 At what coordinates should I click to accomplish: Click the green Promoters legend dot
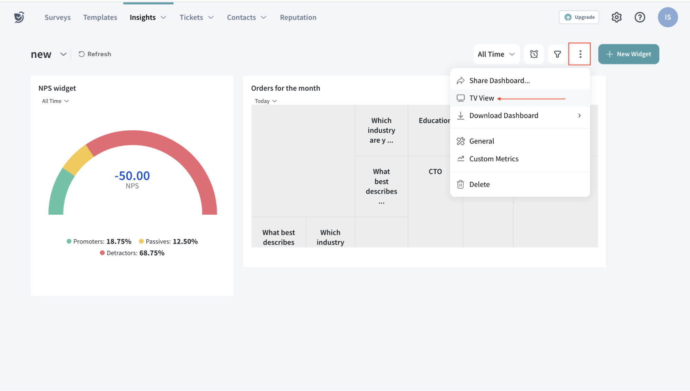pos(68,241)
